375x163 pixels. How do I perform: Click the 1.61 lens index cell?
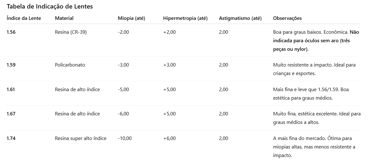[11, 90]
